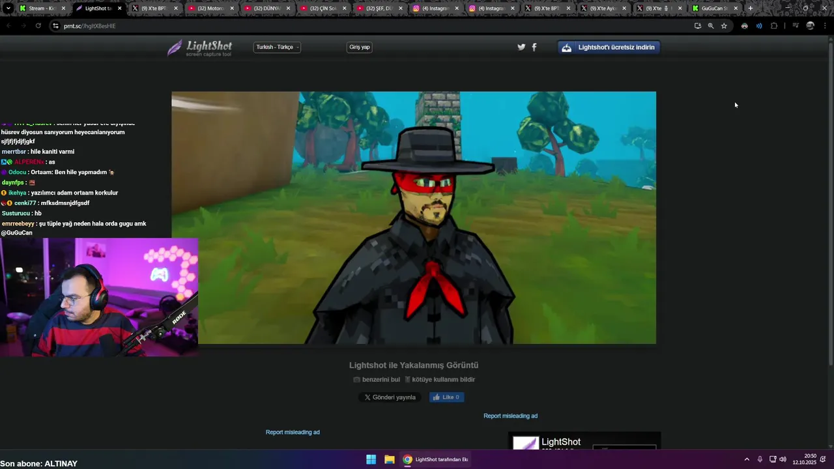Screen dimensions: 834x469
Task: Open the Chrome three-dot menu
Action: (x=825, y=26)
